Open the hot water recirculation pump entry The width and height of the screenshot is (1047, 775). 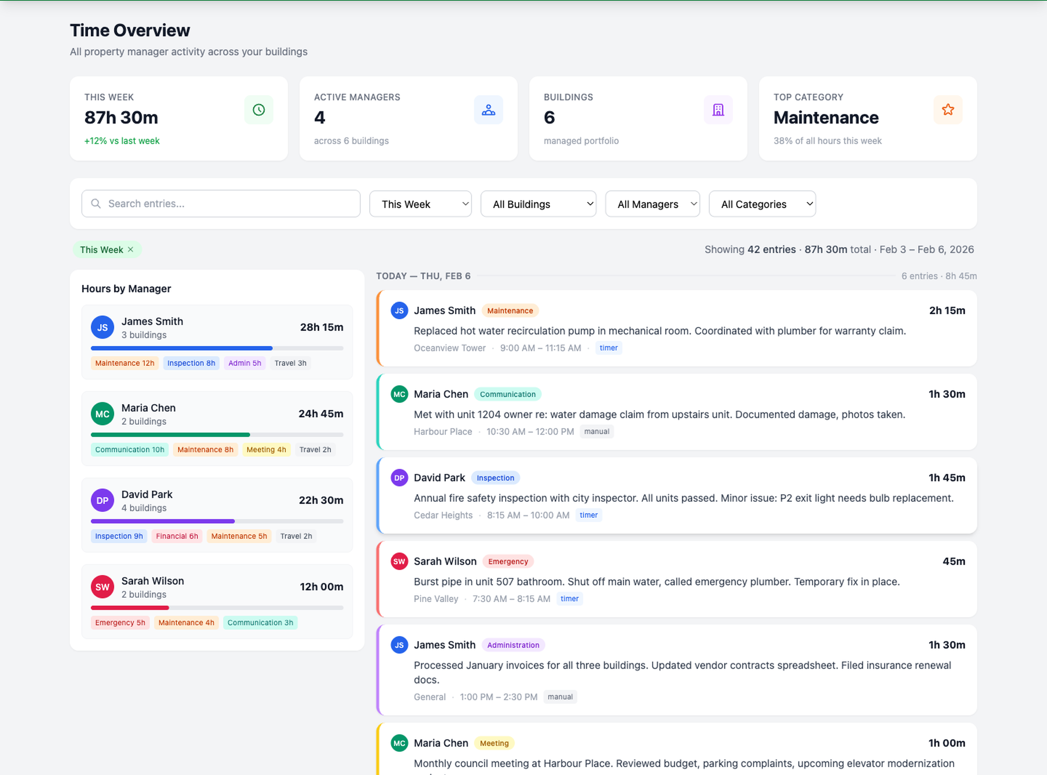tap(677, 328)
